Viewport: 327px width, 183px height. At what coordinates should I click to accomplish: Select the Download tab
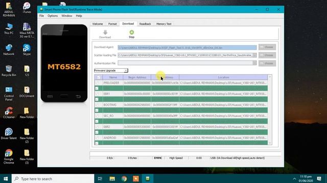point(128,24)
